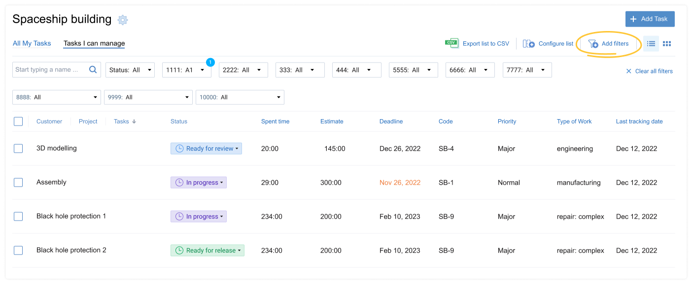Click the manufacturing type of work cell

tap(579, 183)
